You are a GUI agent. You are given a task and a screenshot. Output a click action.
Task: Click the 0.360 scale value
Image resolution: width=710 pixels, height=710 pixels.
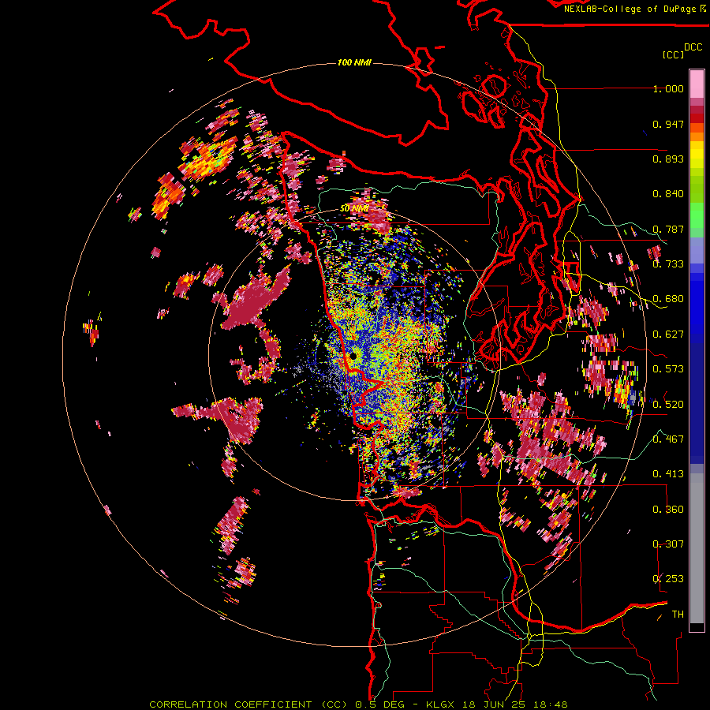[668, 509]
